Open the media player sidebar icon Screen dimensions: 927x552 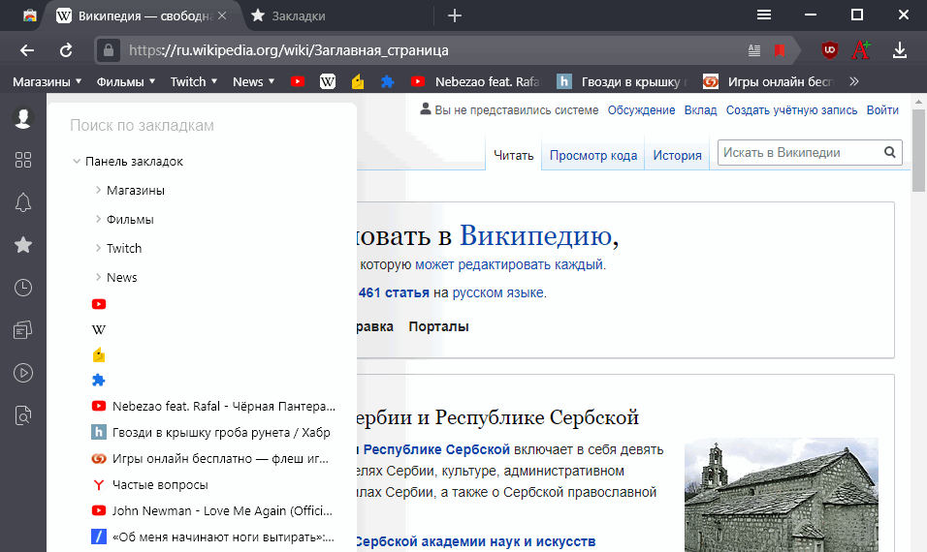click(x=23, y=373)
